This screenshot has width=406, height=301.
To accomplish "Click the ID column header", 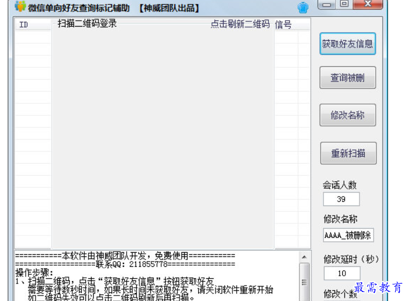I will pyautogui.click(x=33, y=25).
